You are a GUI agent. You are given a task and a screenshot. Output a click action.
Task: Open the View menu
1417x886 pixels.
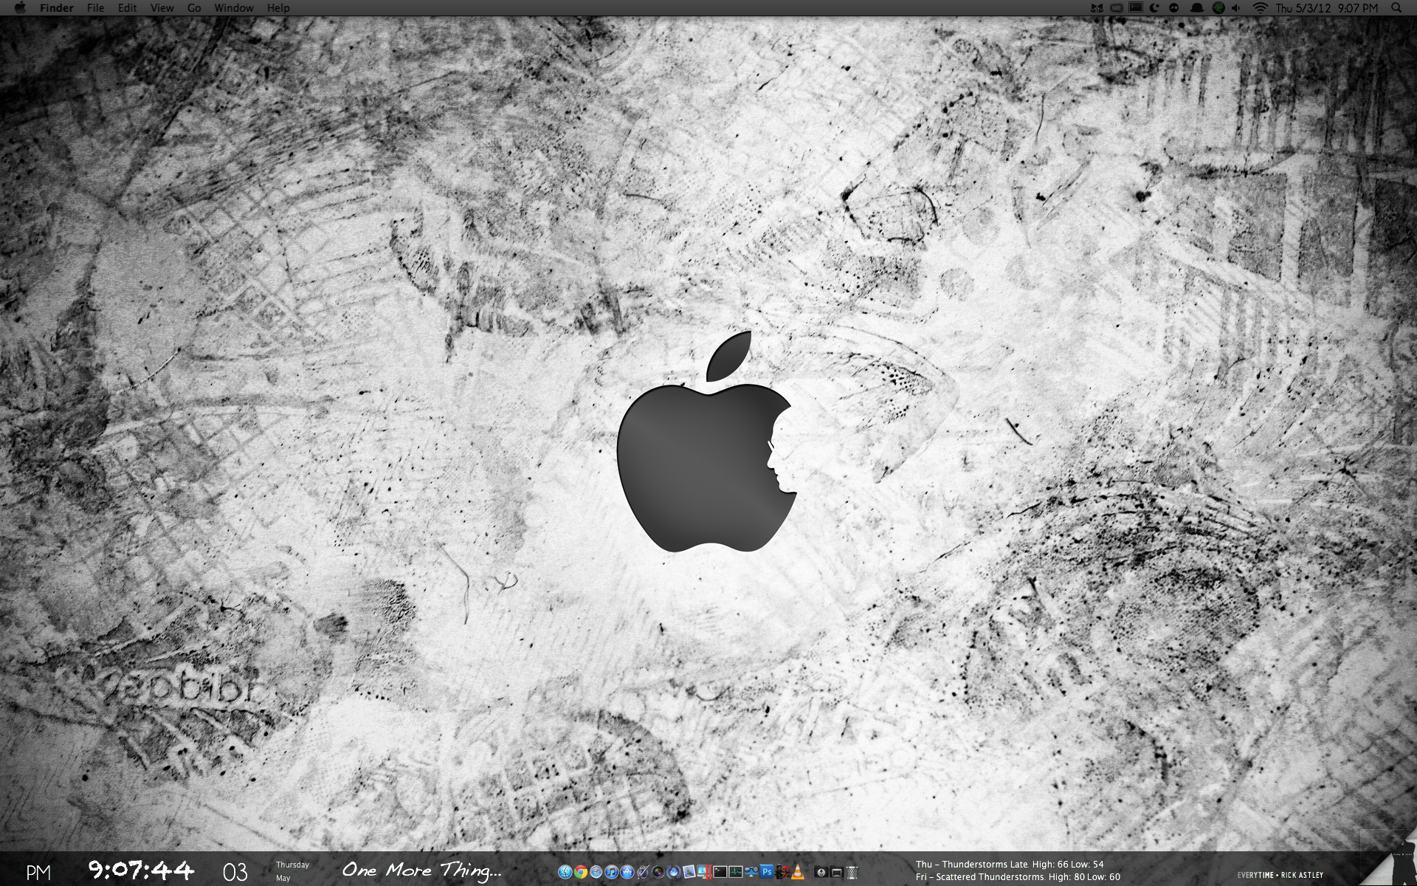(x=162, y=7)
